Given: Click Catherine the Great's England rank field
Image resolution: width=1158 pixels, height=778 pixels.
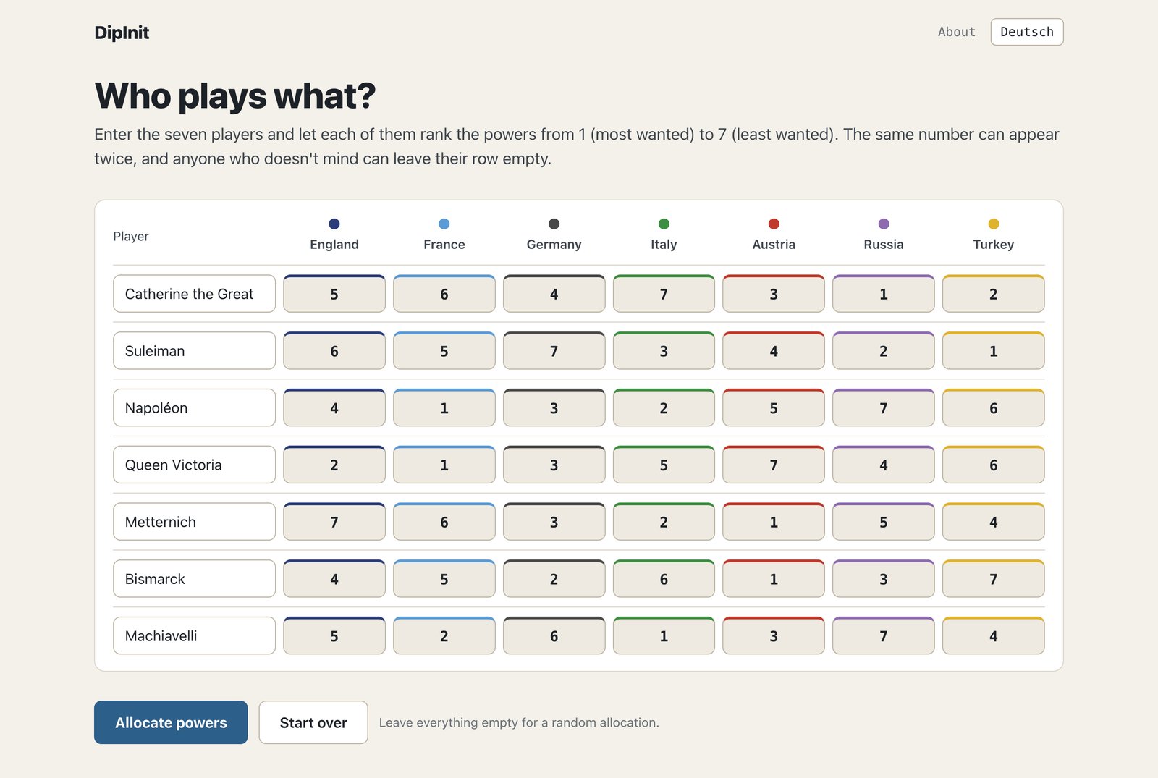Looking at the screenshot, I should coord(334,294).
